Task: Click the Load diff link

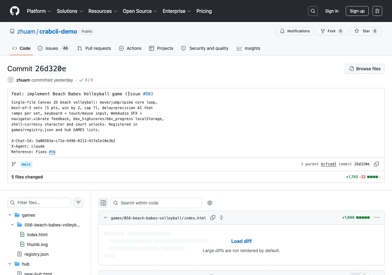Action: click(241, 241)
